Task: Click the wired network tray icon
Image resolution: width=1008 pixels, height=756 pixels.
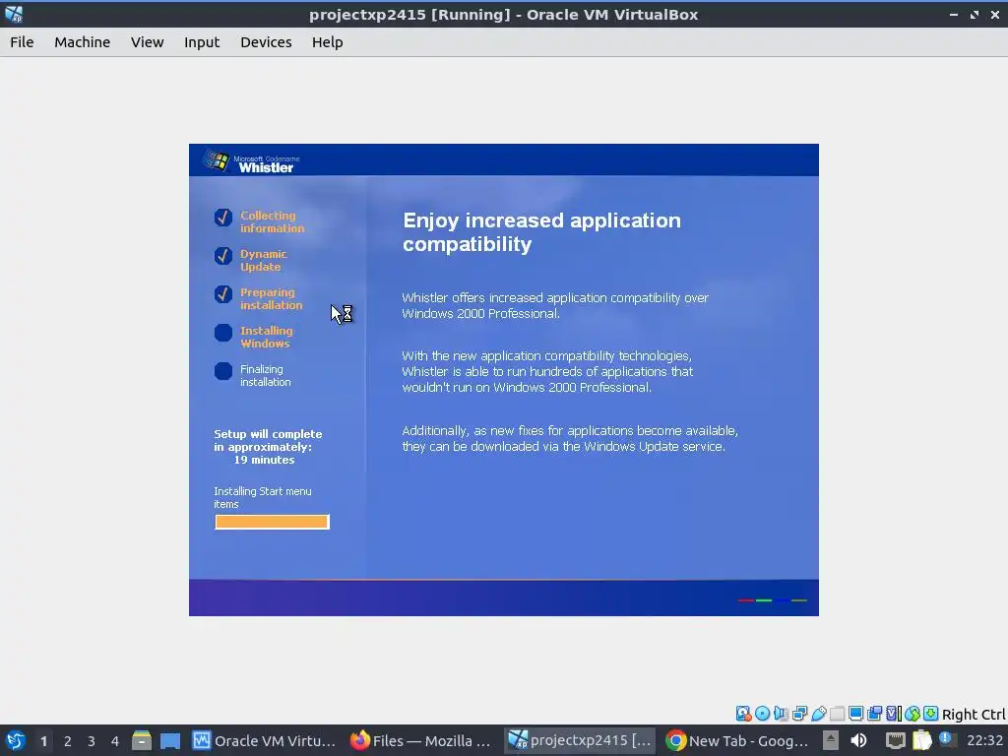Action: tap(895, 741)
